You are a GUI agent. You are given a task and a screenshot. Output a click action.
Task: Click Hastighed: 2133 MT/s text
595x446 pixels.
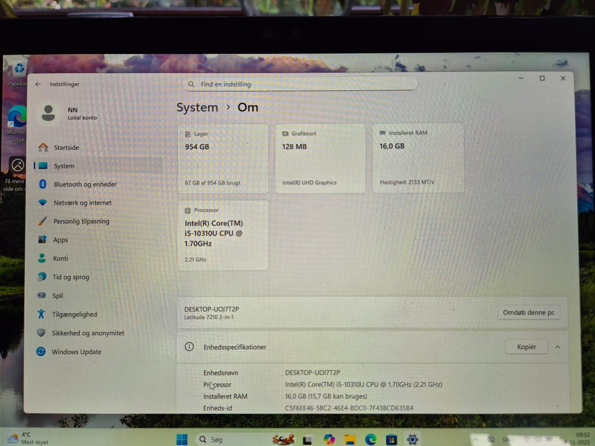coord(407,182)
